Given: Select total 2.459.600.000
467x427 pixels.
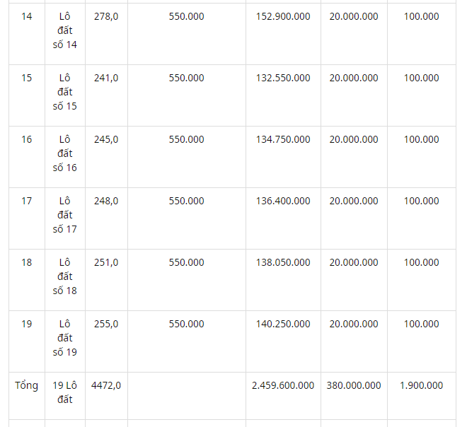Looking at the screenshot, I should [x=283, y=385].
